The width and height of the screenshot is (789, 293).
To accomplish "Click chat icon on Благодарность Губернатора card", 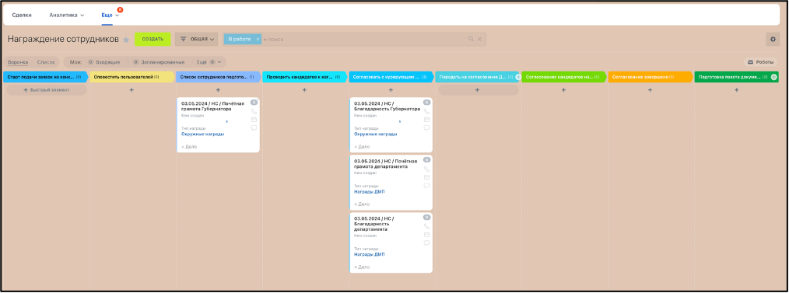I will pyautogui.click(x=426, y=128).
